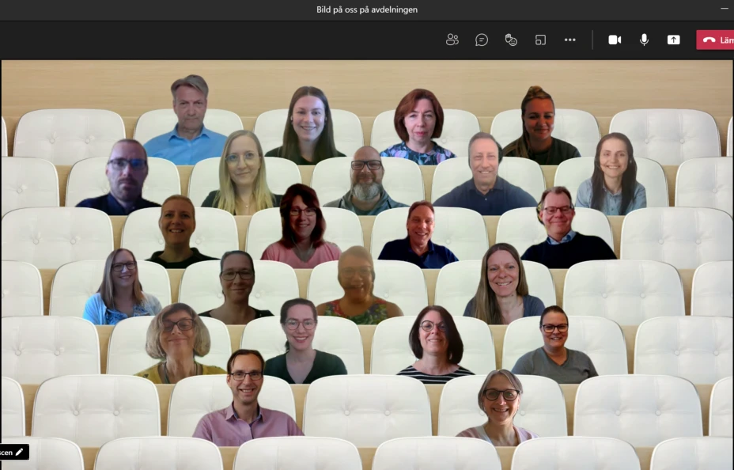
Task: Toggle the camera on or off
Action: (615, 40)
